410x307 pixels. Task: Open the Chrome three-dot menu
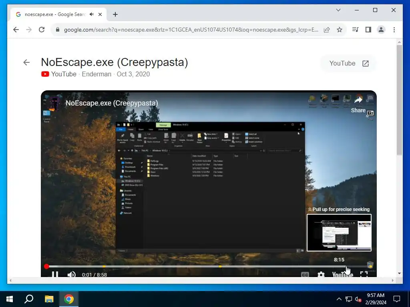(x=394, y=30)
